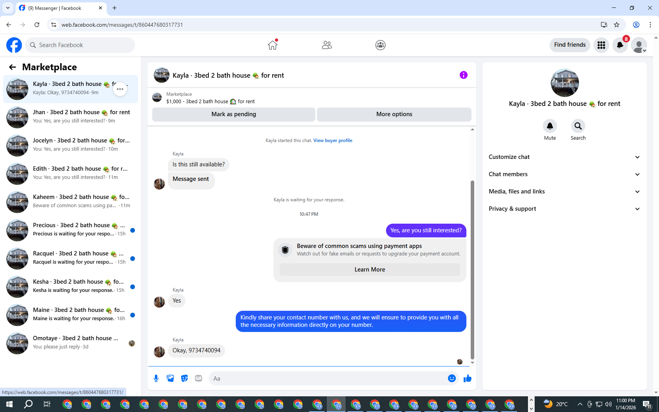Expand Media, files and links section
This screenshot has height=412, width=659.
coord(564,191)
